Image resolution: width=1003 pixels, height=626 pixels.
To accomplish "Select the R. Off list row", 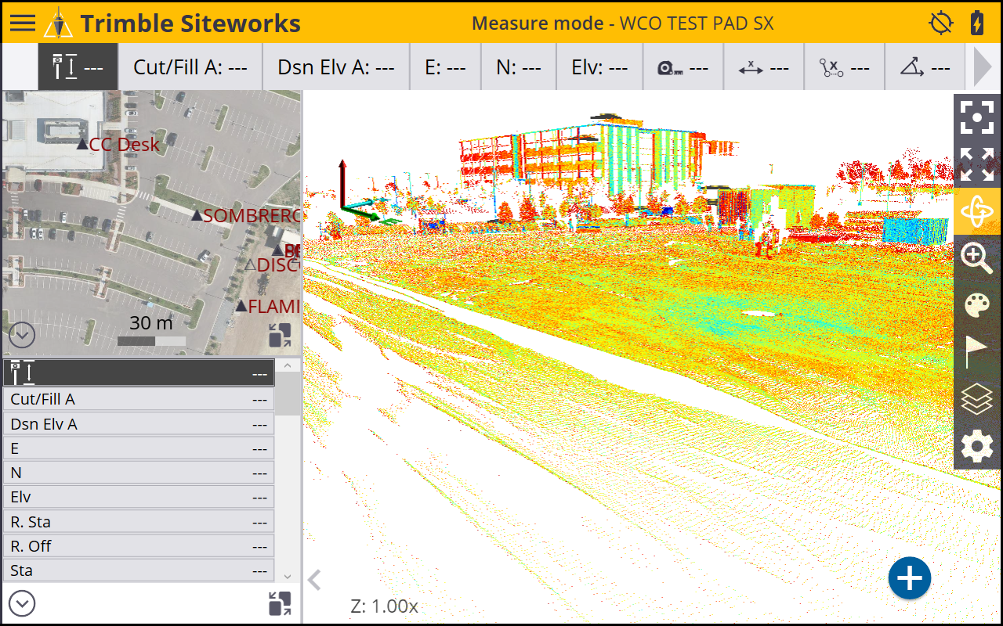I will (x=139, y=546).
